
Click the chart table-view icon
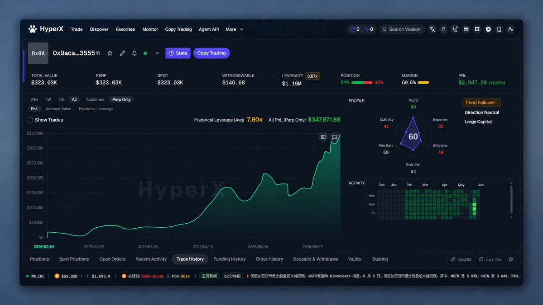[x=323, y=137]
